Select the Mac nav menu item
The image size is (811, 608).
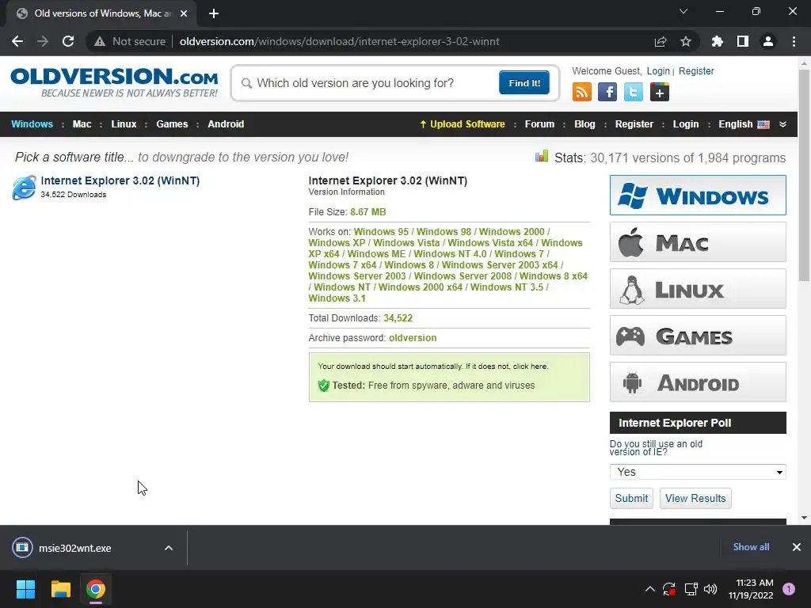(x=82, y=124)
